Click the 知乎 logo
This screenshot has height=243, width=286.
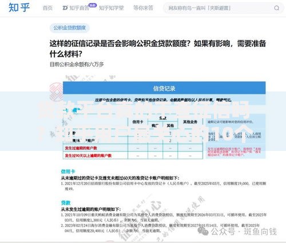[19, 7]
